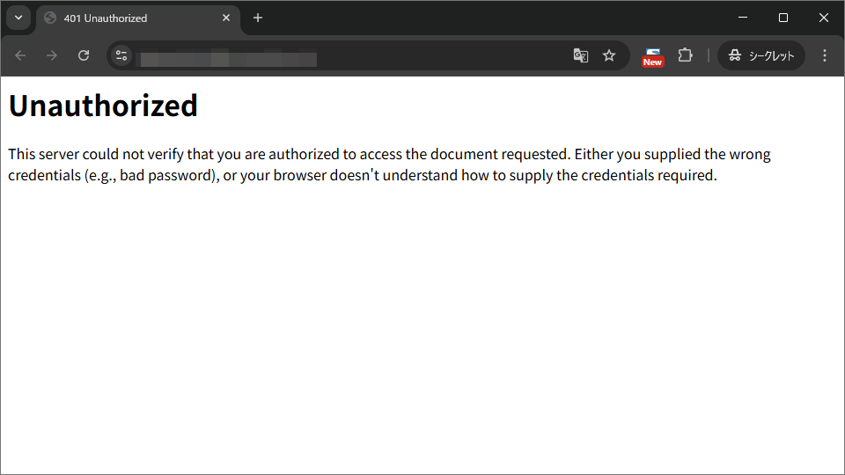Reload the current page
The height and width of the screenshot is (475, 845).
pos(84,55)
